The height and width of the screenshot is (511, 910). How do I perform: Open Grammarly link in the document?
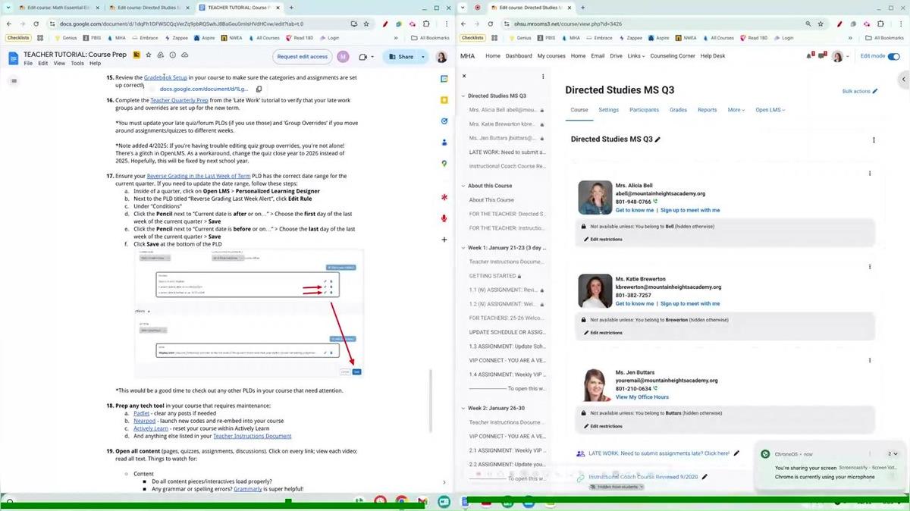point(247,489)
